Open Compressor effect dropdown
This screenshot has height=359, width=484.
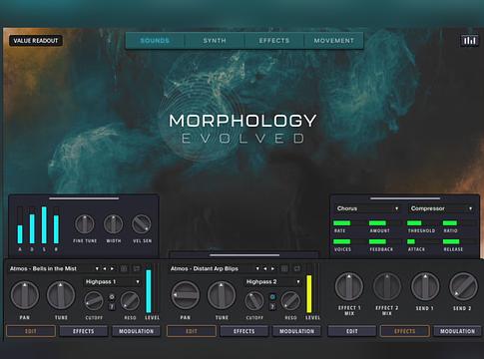pyautogui.click(x=441, y=208)
